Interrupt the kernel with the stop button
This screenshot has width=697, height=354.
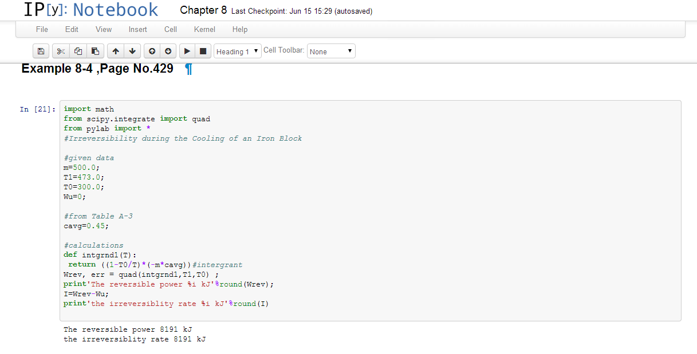point(203,51)
